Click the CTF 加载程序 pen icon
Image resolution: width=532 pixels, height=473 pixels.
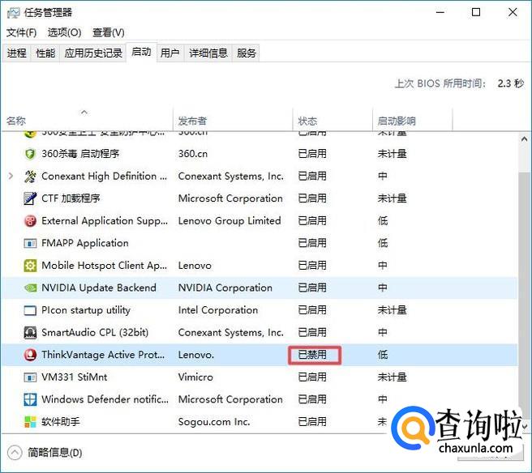tap(30, 198)
